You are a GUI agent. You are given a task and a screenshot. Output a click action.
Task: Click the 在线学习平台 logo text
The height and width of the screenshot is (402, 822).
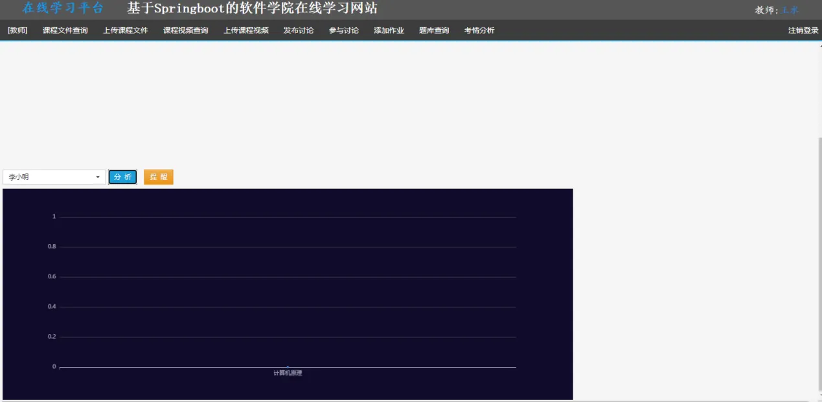tap(63, 8)
